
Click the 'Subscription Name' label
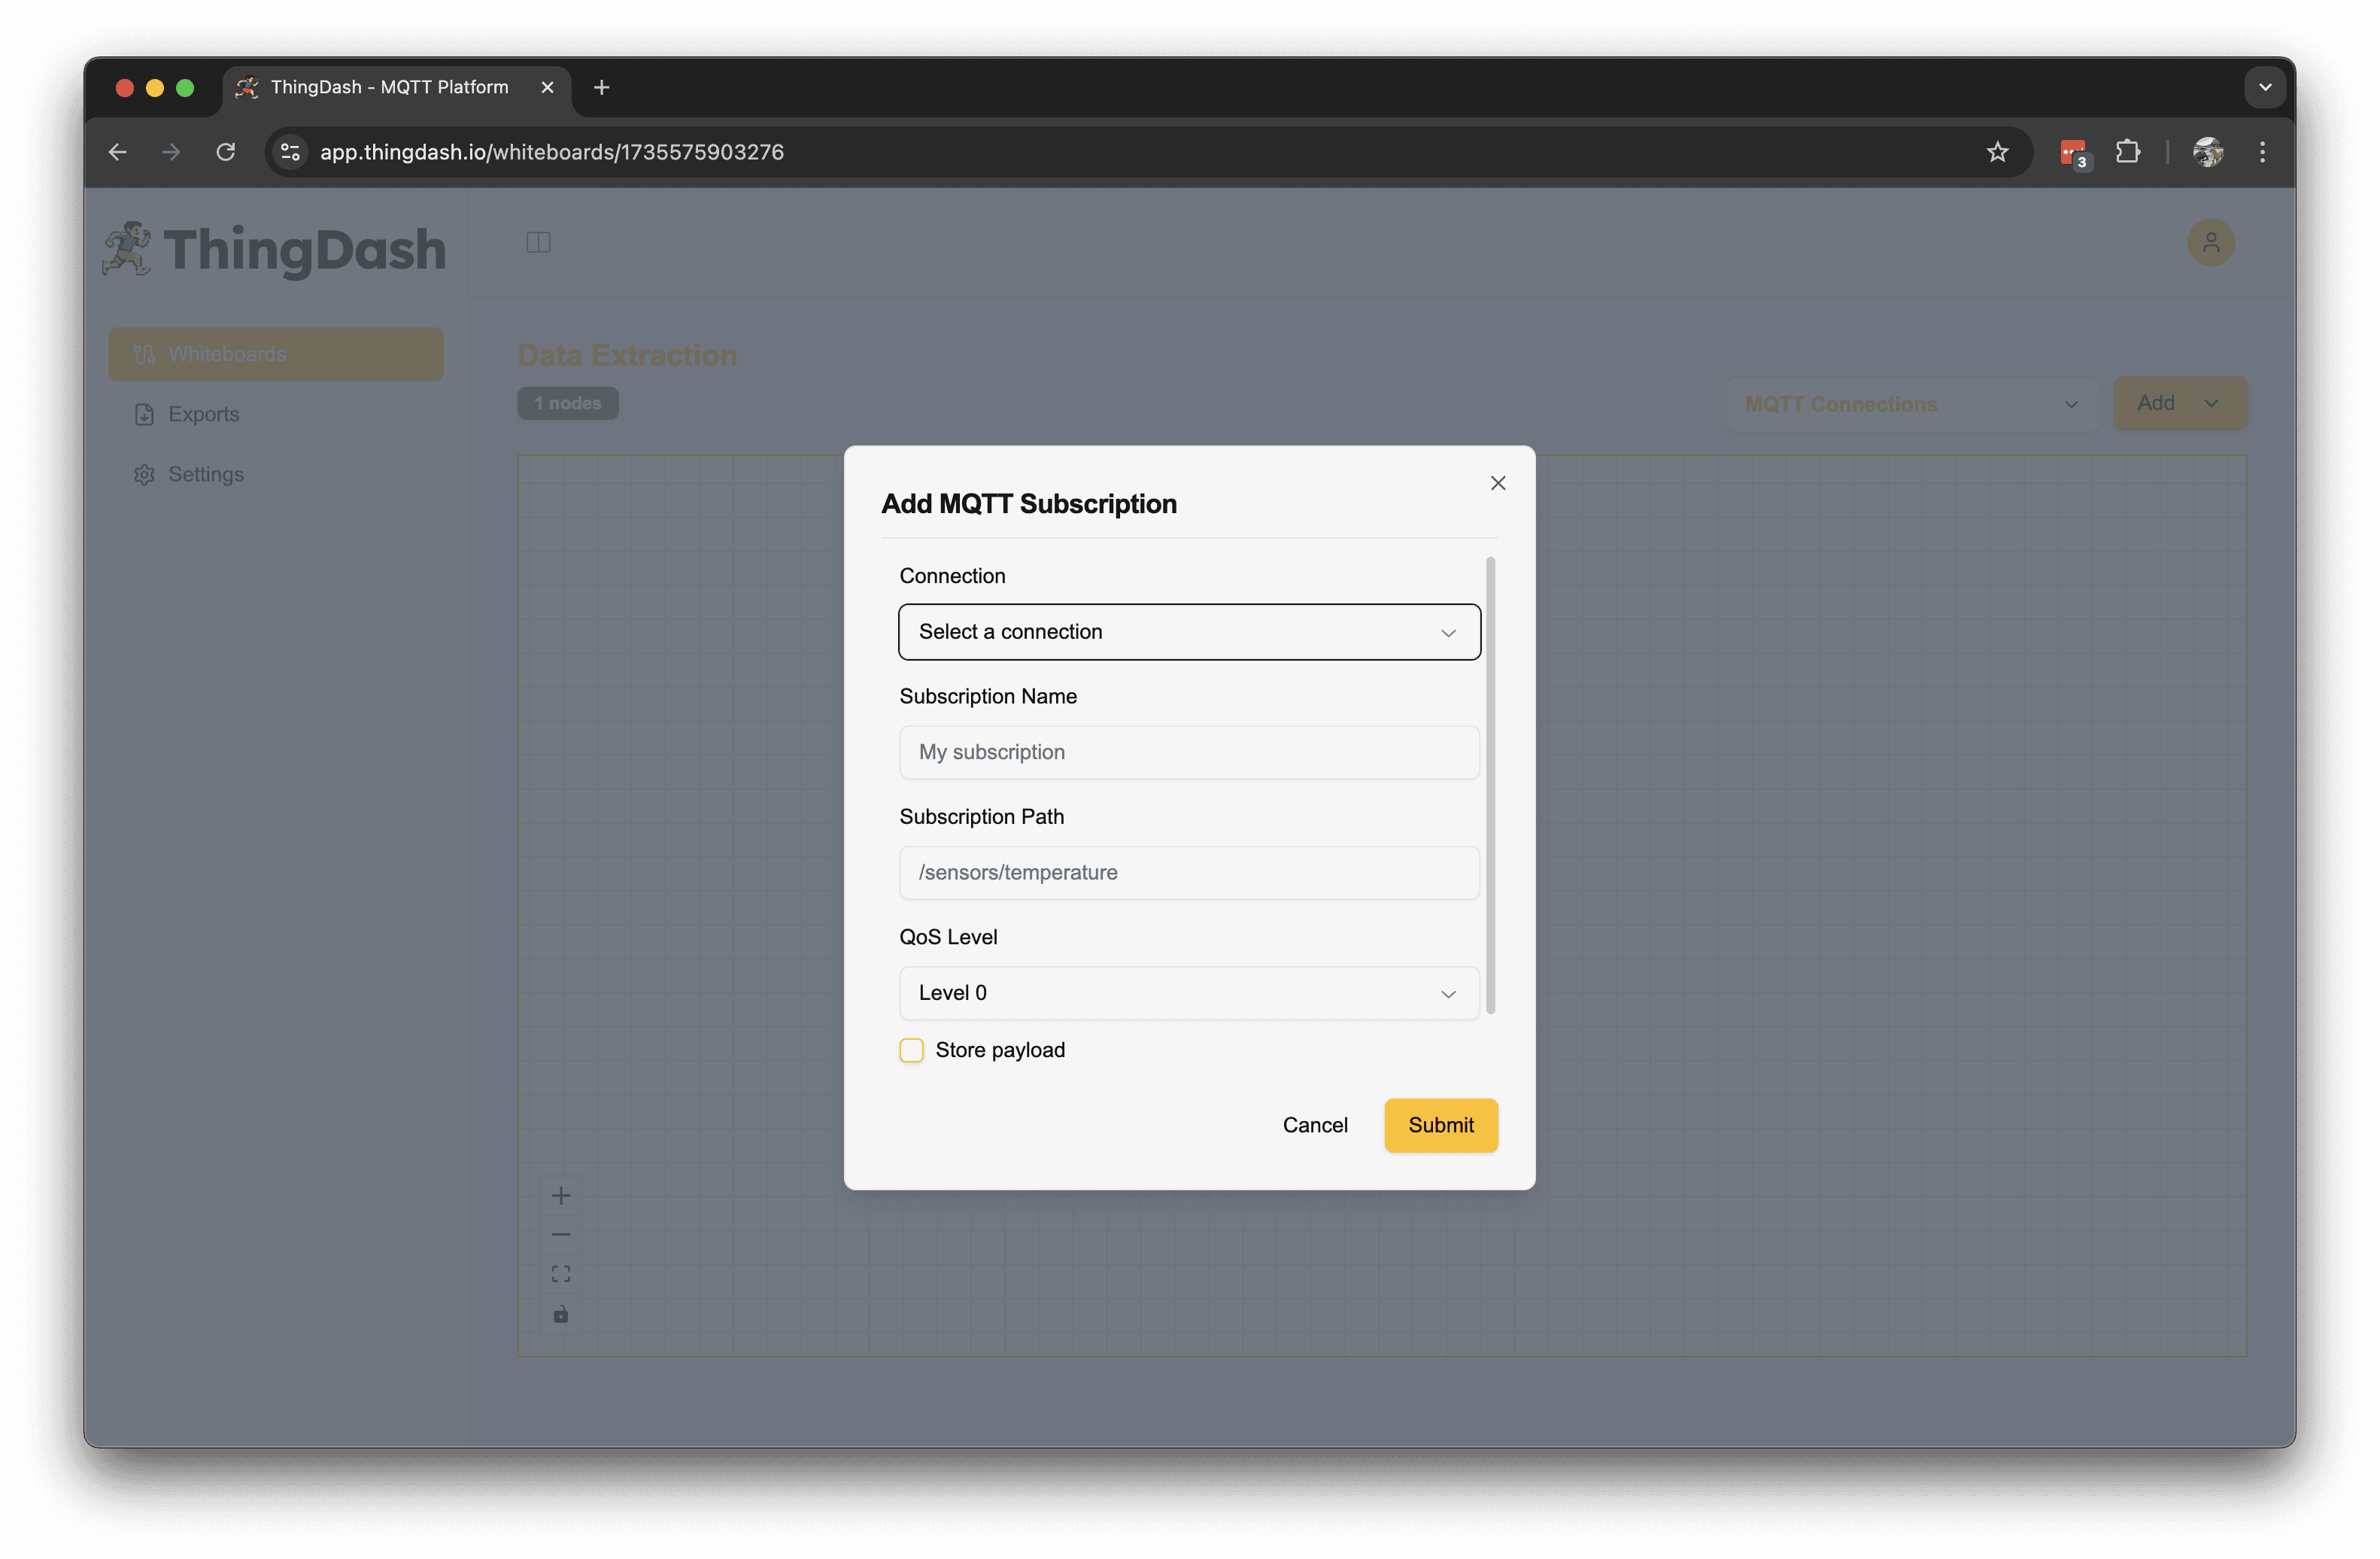(988, 696)
